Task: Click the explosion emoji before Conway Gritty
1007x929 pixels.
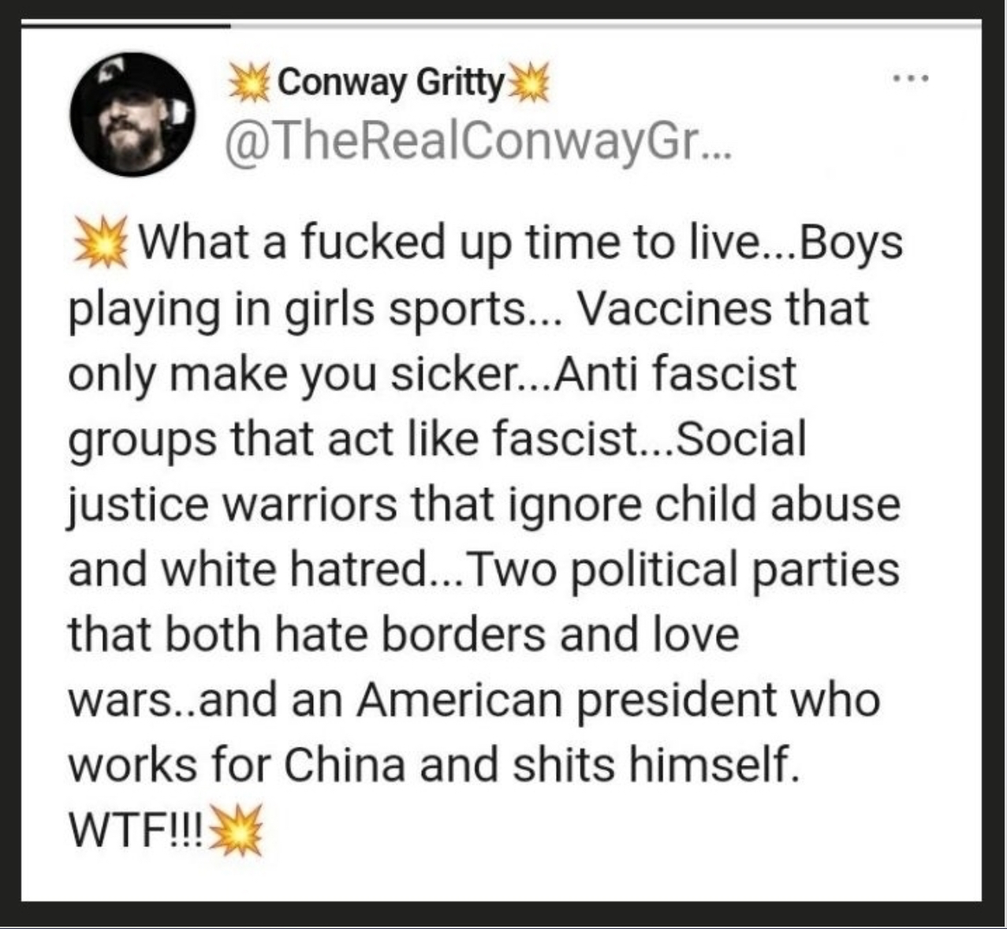Action: tap(248, 83)
